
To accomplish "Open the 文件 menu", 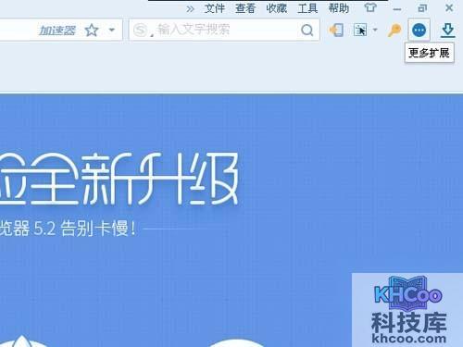I will click(214, 8).
